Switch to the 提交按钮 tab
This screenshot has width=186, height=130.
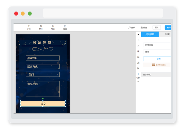150,34
